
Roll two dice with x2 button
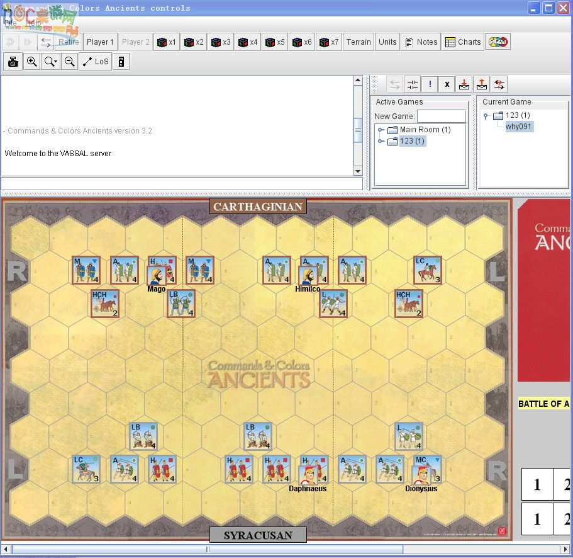[194, 42]
